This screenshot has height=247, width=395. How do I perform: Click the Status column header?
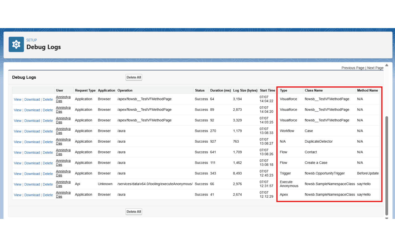pos(200,90)
